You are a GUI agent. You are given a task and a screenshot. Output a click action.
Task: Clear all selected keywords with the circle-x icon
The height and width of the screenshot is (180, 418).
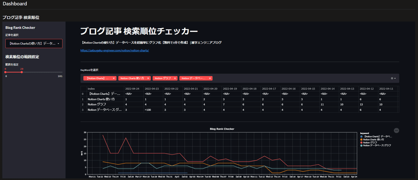[392, 78]
